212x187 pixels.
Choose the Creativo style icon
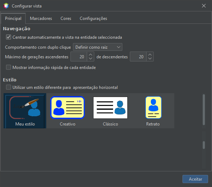68,108
